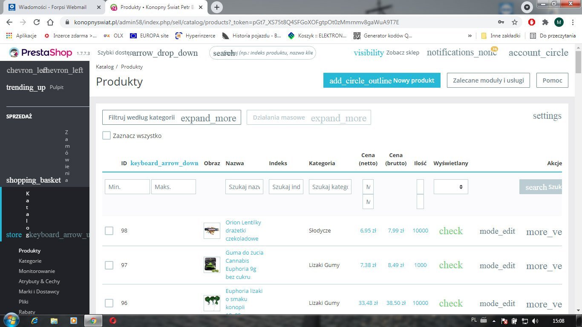The width and height of the screenshot is (582, 327).
Task: Click the Szukaj indeks filter field
Action: tap(286, 186)
